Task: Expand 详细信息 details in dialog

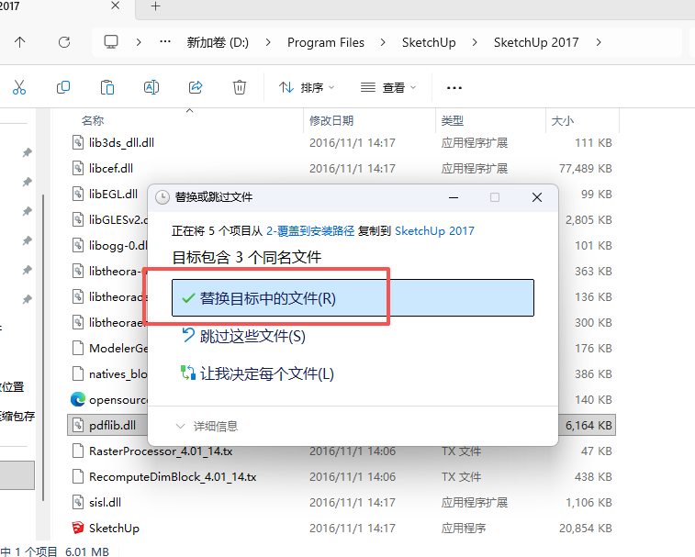Action: (207, 427)
